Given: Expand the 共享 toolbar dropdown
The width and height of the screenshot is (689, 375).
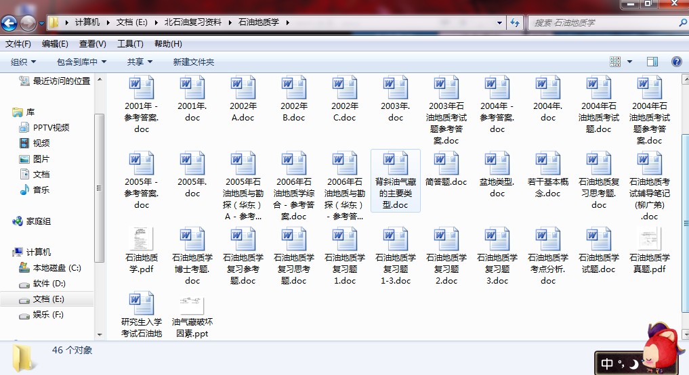Looking at the screenshot, I should point(140,62).
